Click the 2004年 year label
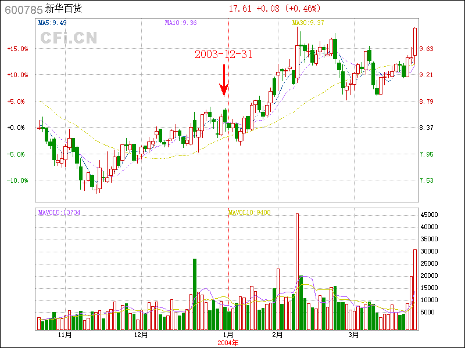 coord(228,343)
